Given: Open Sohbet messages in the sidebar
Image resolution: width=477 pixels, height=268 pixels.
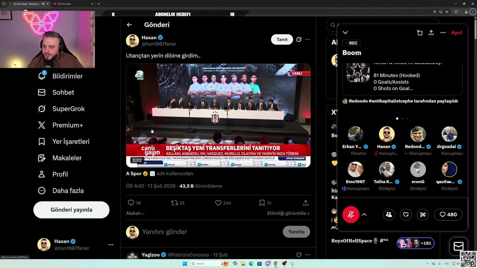Looking at the screenshot, I should 56,92.
